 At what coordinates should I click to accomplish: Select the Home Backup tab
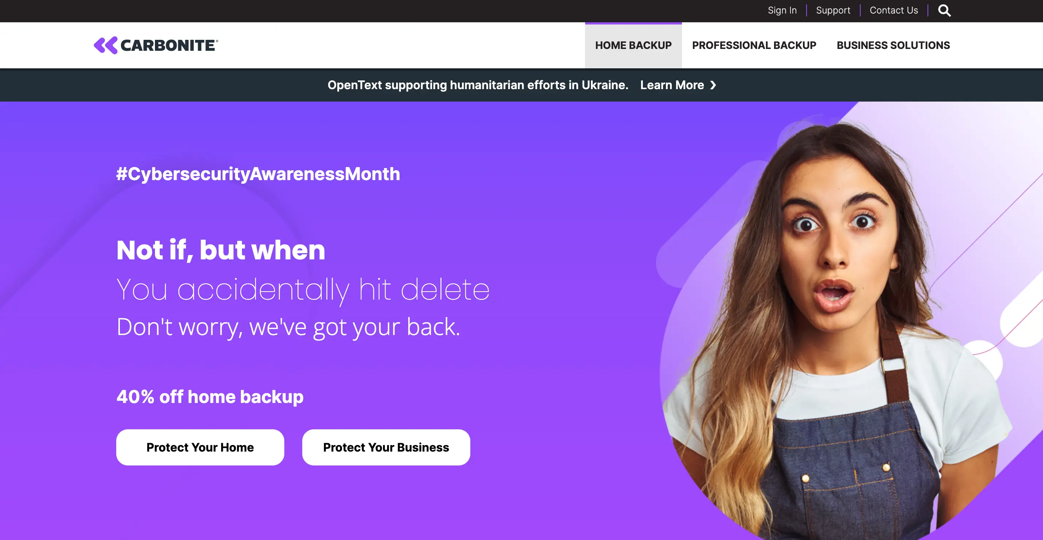click(x=633, y=45)
